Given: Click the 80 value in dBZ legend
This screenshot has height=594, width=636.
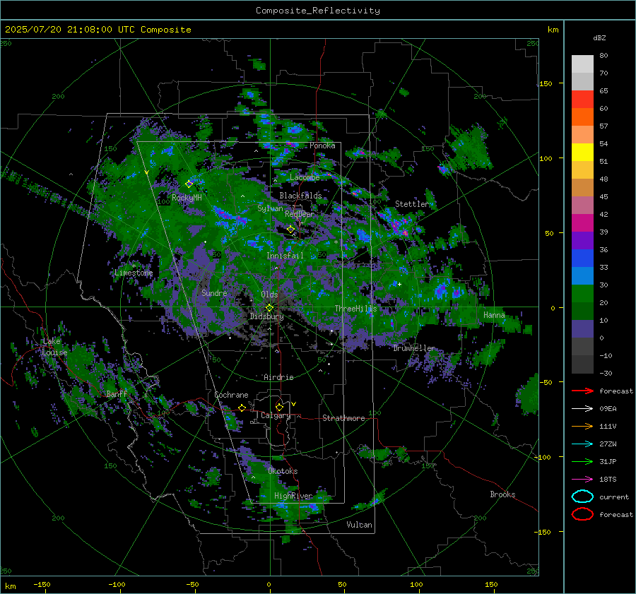Looking at the screenshot, I should [603, 56].
